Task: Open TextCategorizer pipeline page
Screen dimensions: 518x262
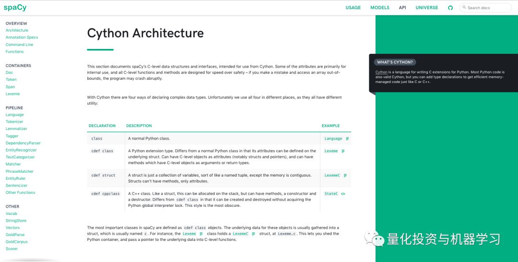Action: point(20,157)
